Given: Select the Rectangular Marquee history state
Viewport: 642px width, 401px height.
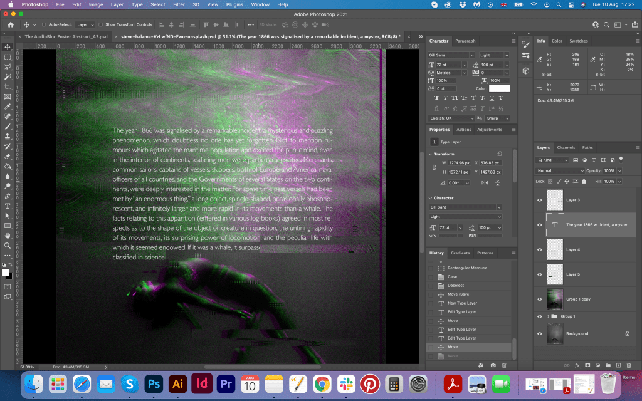Looking at the screenshot, I should coord(467,268).
